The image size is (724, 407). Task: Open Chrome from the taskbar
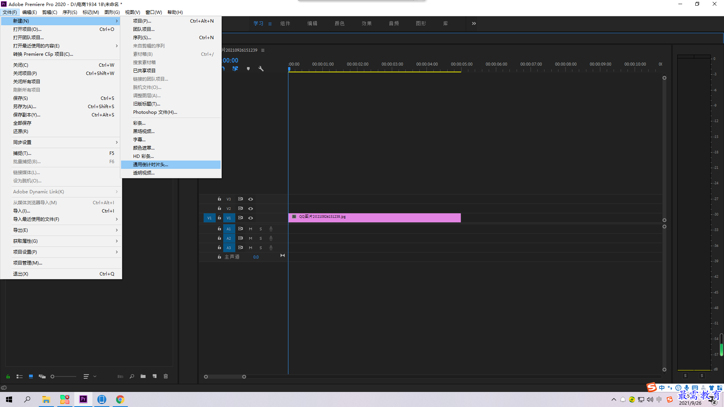[x=120, y=399]
